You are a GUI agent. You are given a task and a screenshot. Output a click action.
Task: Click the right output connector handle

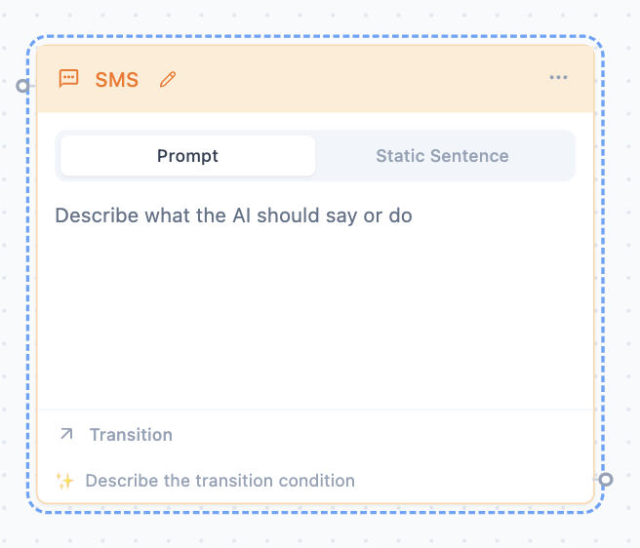[x=606, y=480]
